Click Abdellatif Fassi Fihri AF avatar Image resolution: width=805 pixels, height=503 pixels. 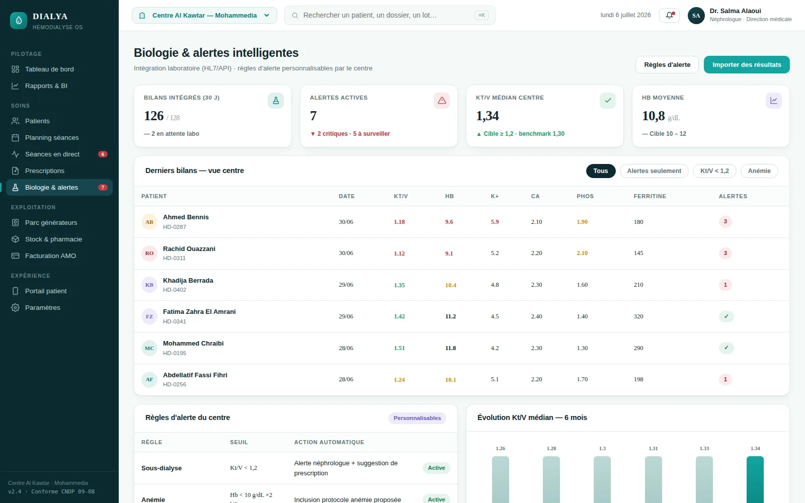pos(149,379)
